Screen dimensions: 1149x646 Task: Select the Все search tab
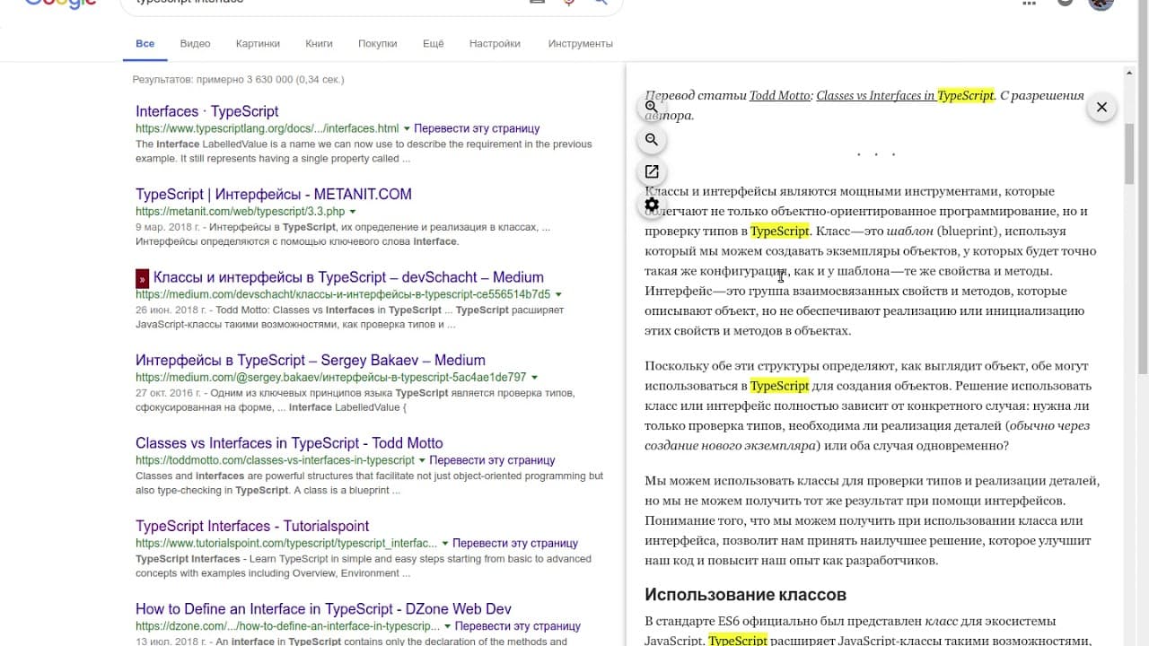pyautogui.click(x=145, y=43)
